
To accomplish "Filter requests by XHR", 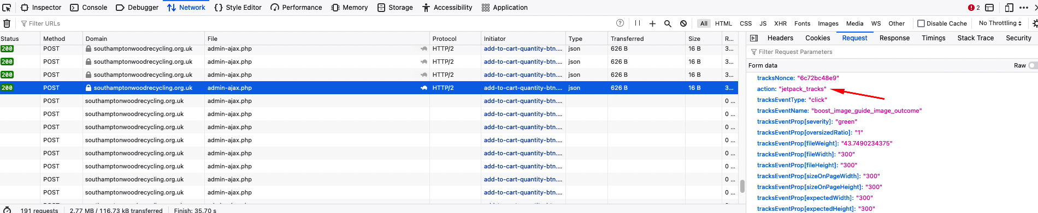I will (781, 23).
